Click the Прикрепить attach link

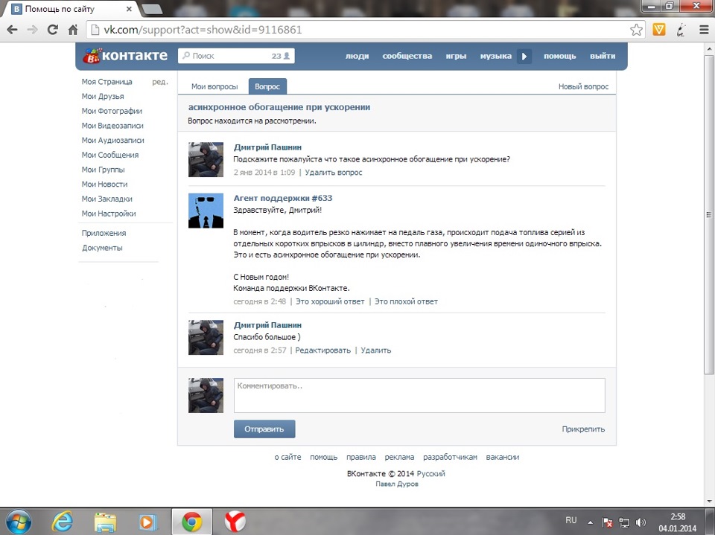coord(583,429)
